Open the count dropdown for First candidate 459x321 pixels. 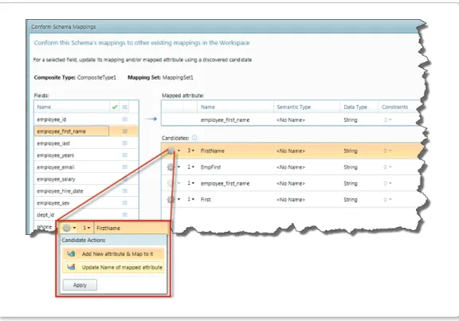(191, 199)
